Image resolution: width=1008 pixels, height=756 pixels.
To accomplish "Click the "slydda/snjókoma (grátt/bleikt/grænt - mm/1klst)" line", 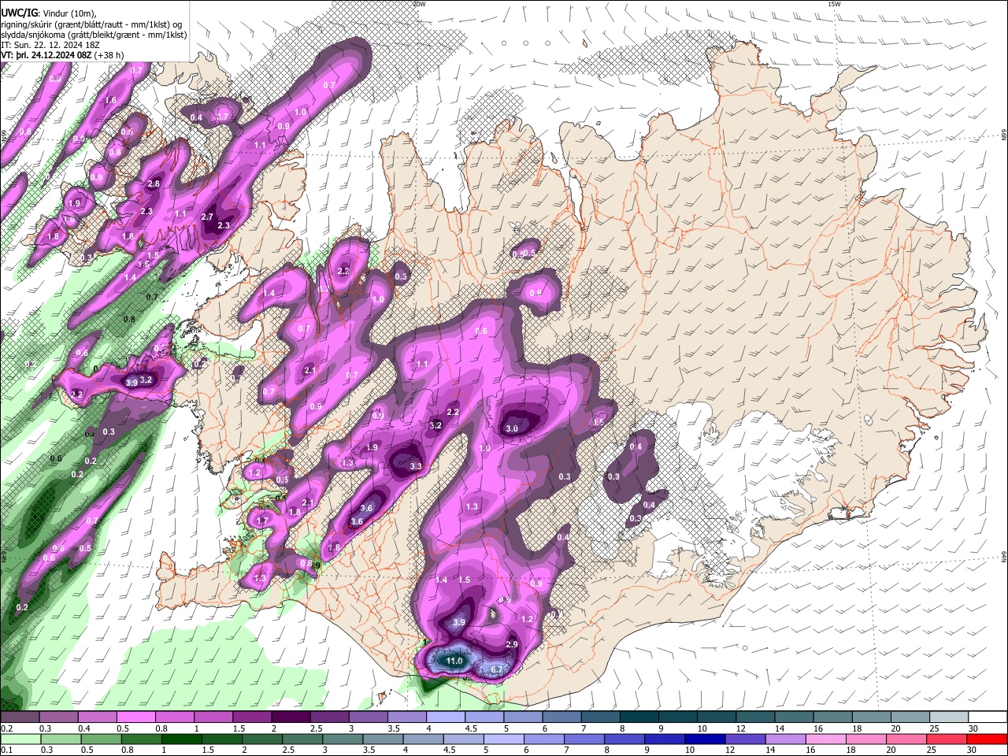I will click(94, 35).
